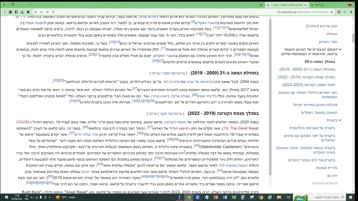Image resolution: width=358 pixels, height=201 pixels.
Task: Click the site lock icon
Action: pos(332,12)
